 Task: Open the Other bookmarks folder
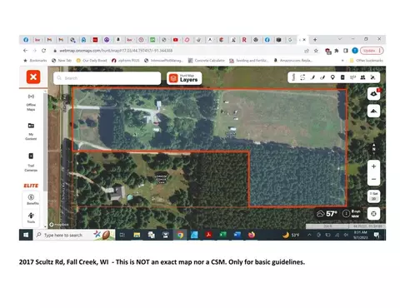367,60
